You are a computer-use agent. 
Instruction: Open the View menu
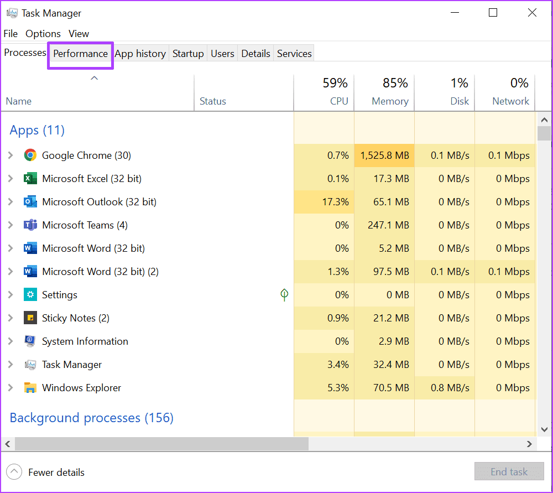[79, 34]
